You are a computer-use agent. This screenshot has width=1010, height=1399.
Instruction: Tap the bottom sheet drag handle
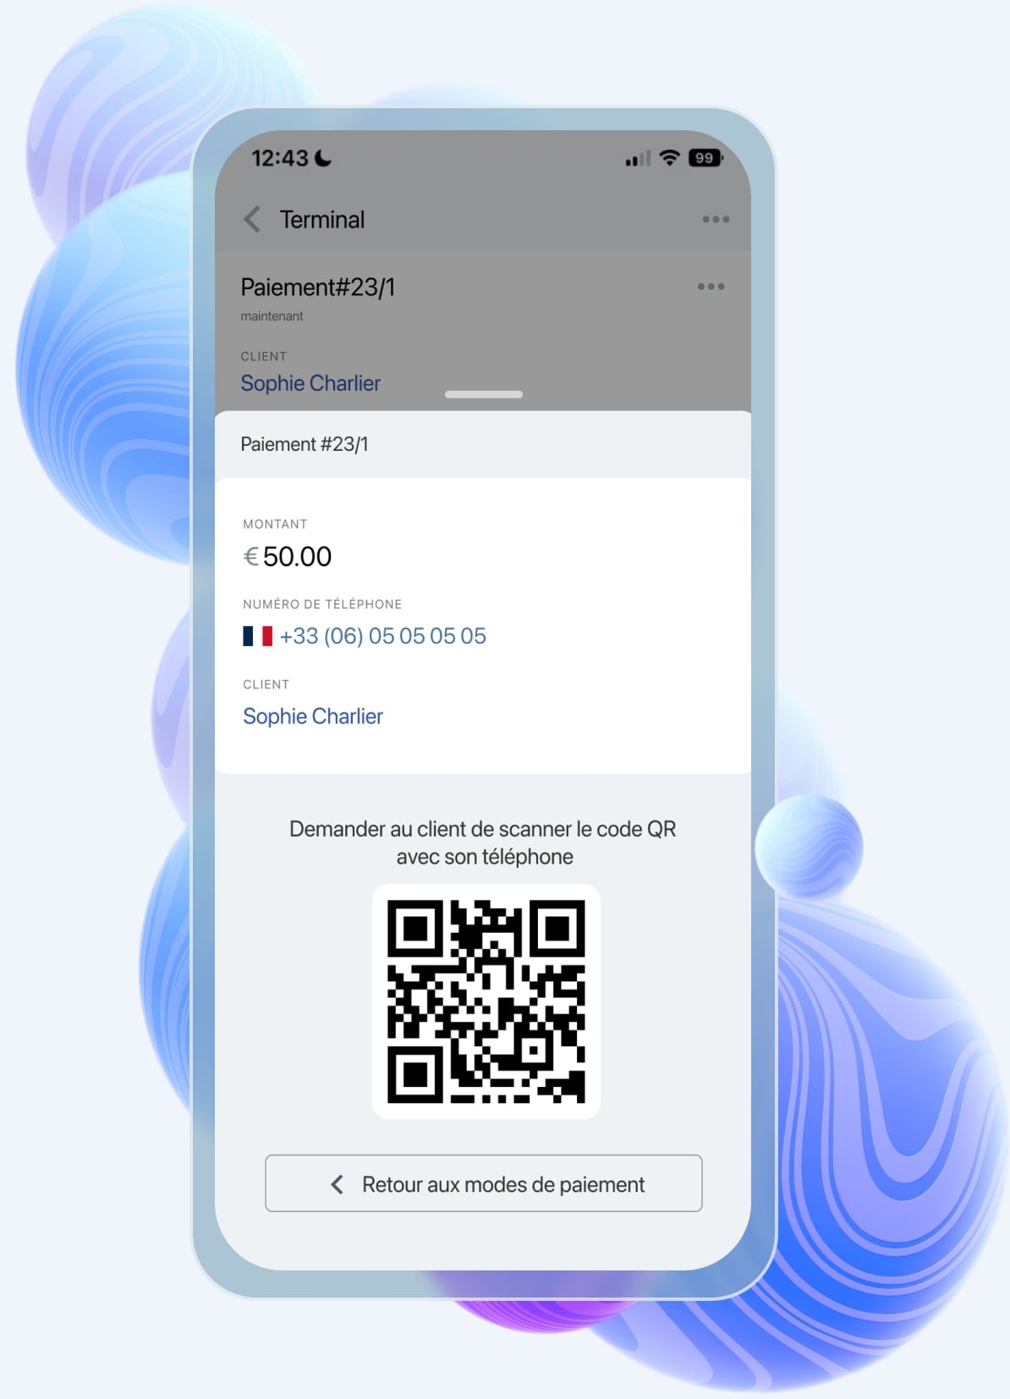pyautogui.click(x=484, y=394)
